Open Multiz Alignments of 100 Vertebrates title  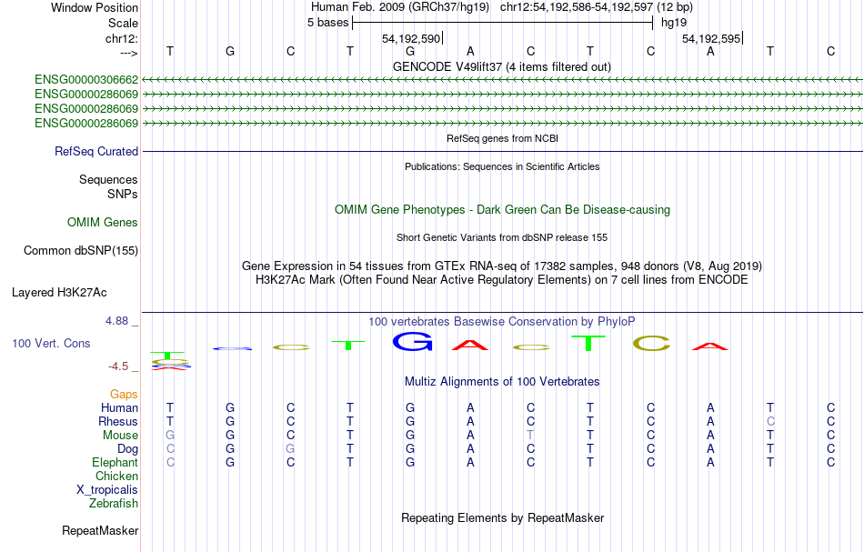coord(502,381)
